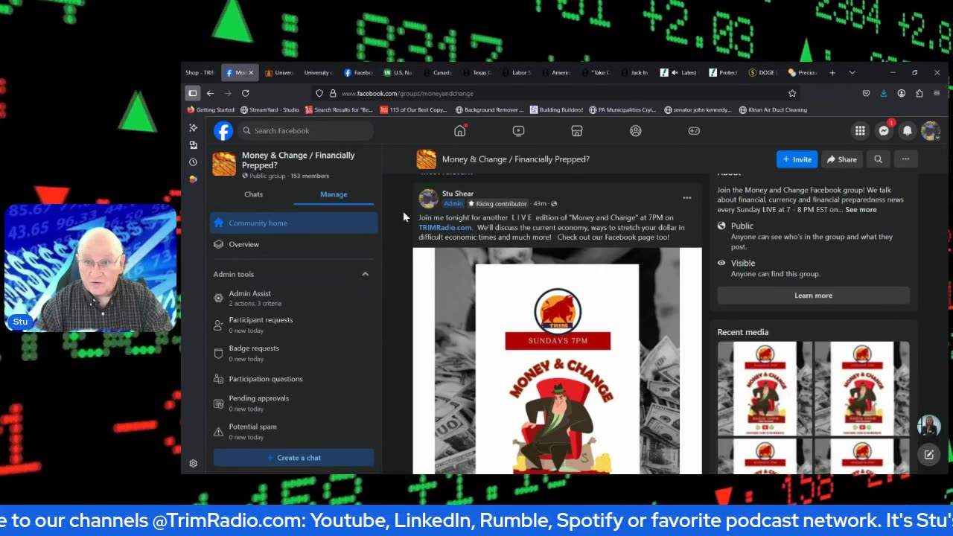Open Firefox account icon in toolbar

click(x=901, y=93)
